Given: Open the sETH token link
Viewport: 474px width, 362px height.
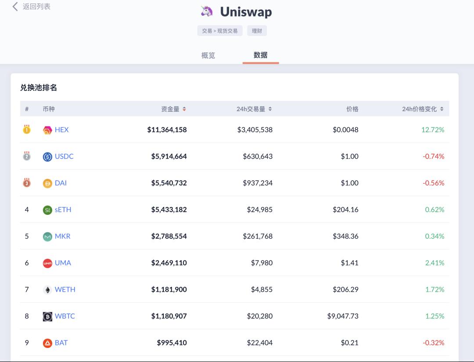Looking at the screenshot, I should click(x=63, y=210).
